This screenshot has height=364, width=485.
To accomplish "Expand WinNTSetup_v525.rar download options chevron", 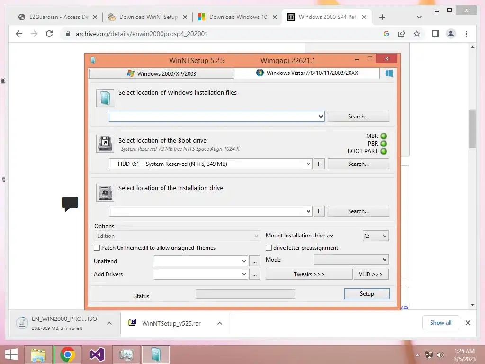I will click(220, 323).
